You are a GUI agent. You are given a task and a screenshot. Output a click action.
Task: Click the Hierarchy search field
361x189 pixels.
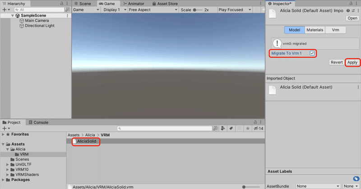(39, 9)
